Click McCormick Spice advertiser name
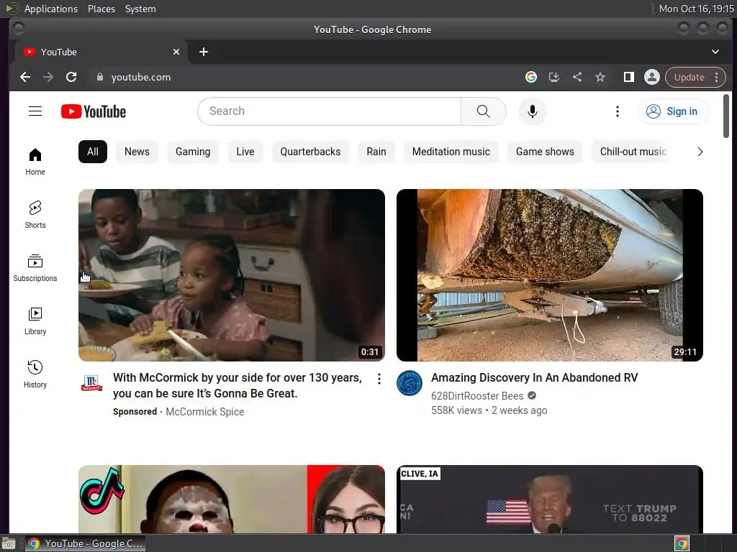 (x=205, y=412)
